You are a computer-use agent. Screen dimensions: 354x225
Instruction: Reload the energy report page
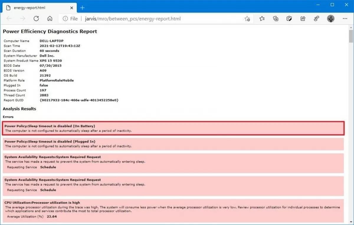(36, 19)
